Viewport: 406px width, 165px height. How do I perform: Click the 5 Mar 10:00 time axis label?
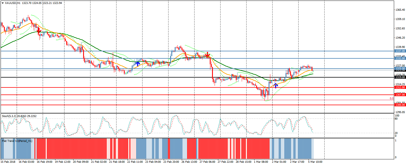click(315, 162)
